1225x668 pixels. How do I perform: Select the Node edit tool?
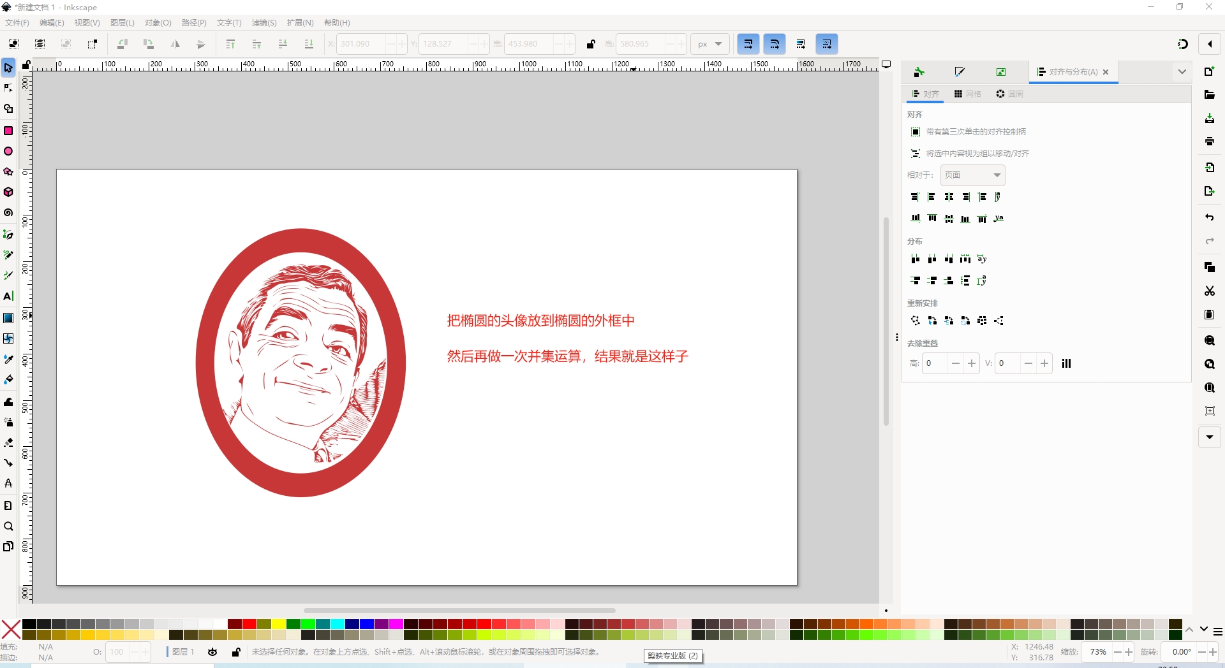click(8, 88)
